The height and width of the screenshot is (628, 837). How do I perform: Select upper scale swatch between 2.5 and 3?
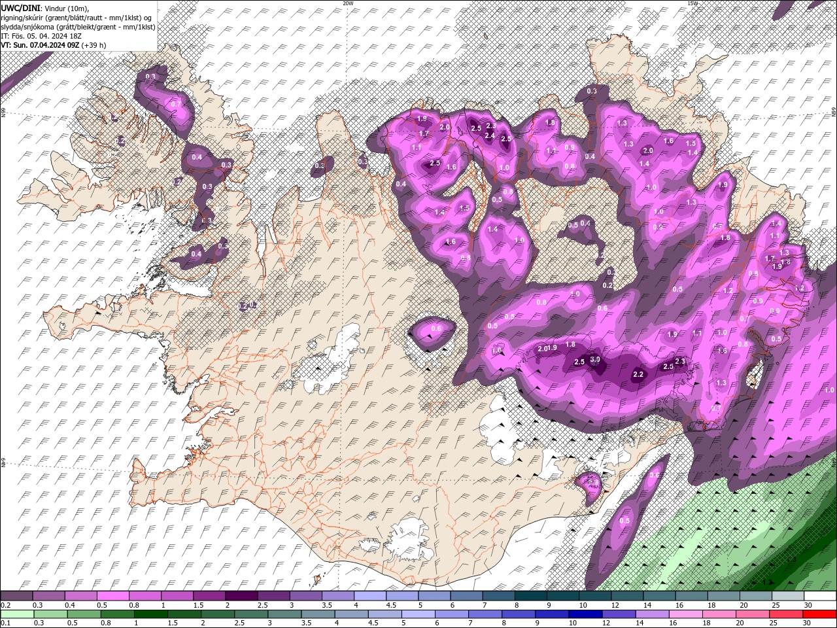point(273,596)
